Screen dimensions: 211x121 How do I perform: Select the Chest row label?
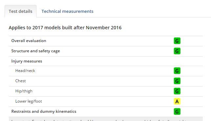[20, 81]
